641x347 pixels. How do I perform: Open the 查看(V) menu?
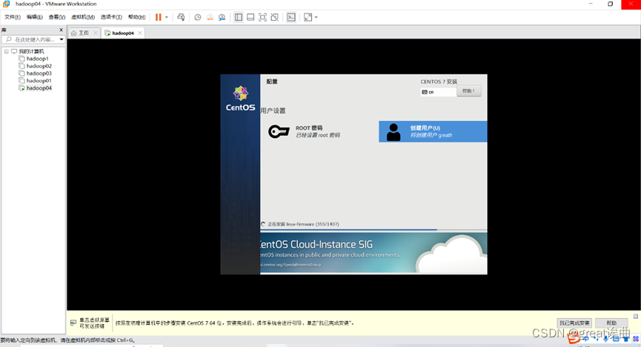57,17
